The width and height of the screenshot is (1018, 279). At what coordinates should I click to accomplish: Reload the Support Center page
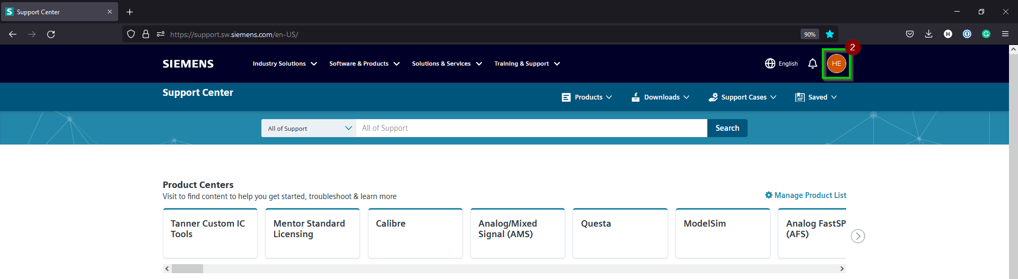(x=51, y=34)
